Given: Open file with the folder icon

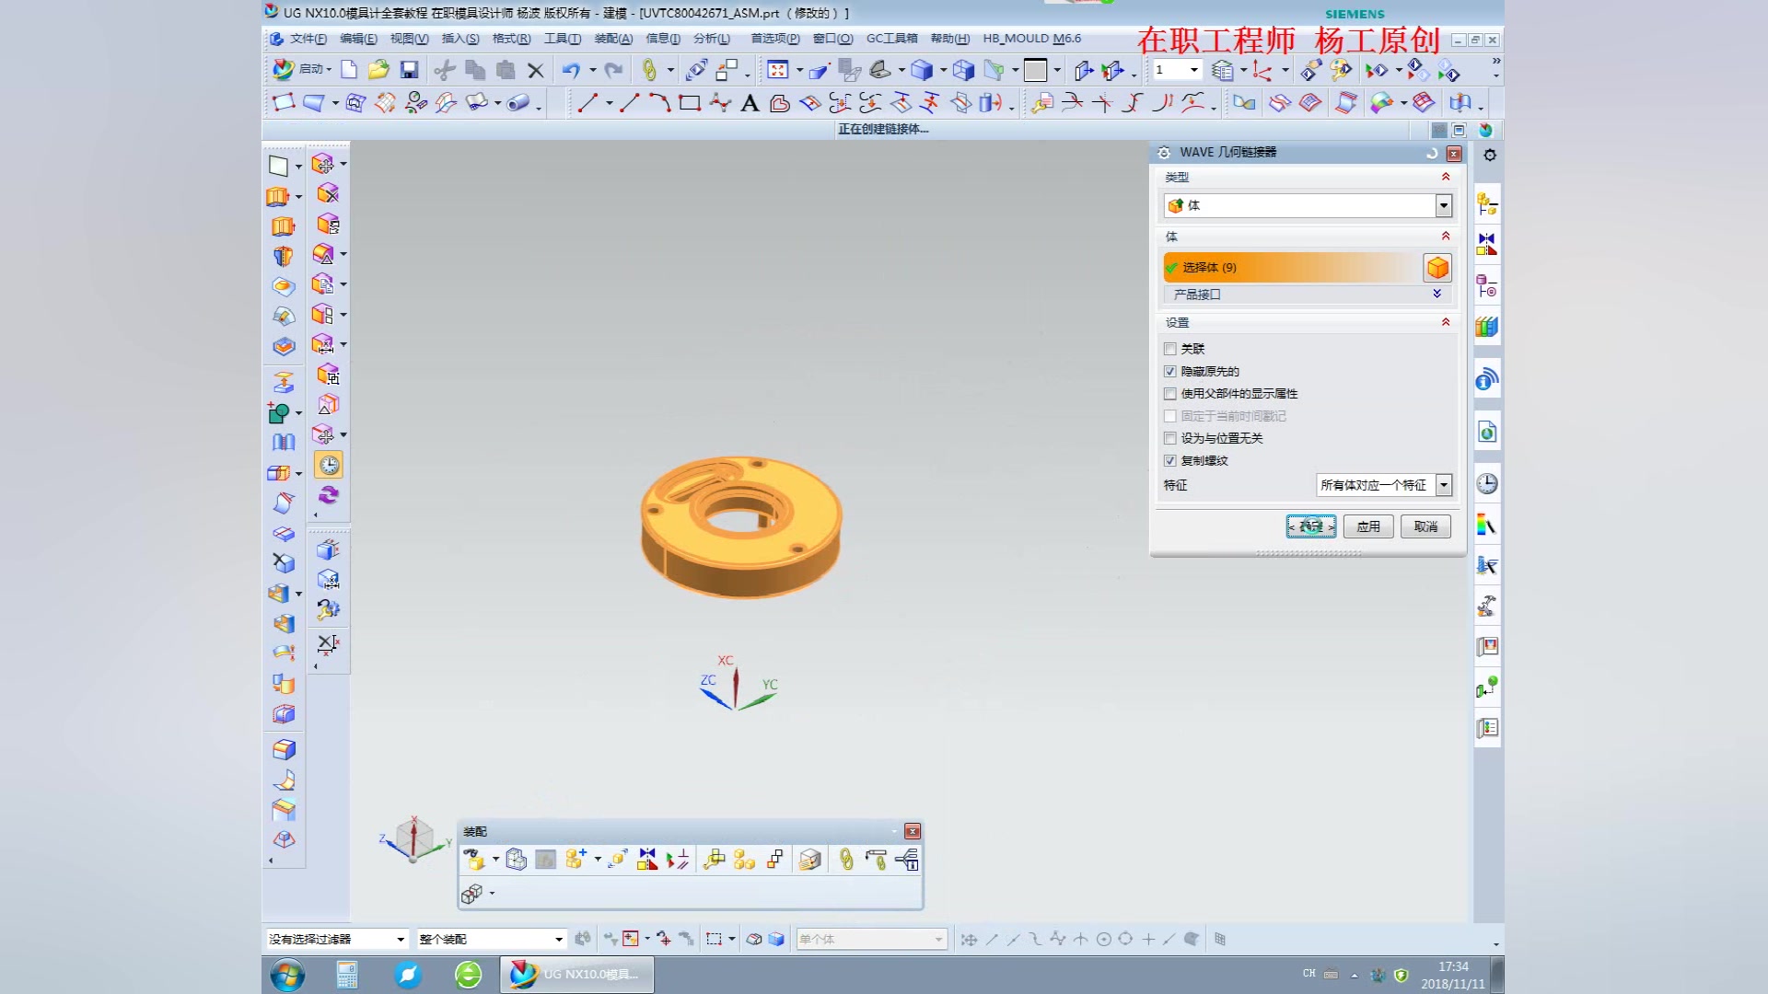Looking at the screenshot, I should 378,70.
